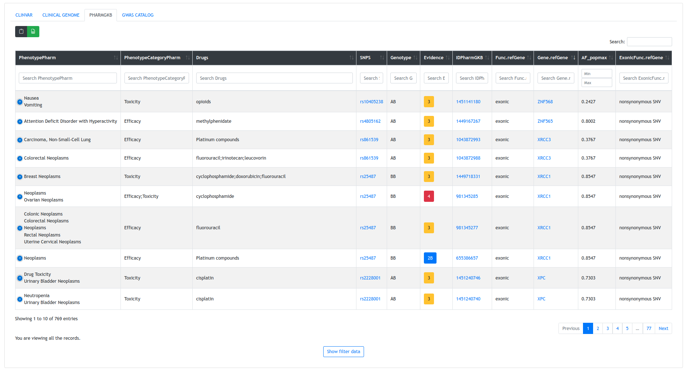This screenshot has height=369, width=684.
Task: Open the GWAS Catalog tab
Action: point(137,15)
